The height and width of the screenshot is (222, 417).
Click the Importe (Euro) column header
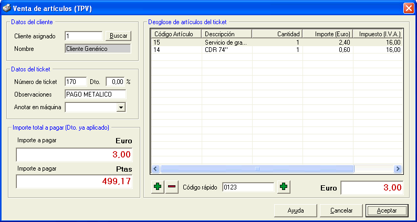(x=328, y=34)
